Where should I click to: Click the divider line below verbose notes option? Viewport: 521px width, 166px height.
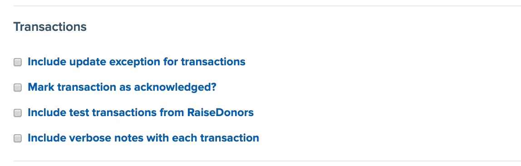(x=267, y=161)
